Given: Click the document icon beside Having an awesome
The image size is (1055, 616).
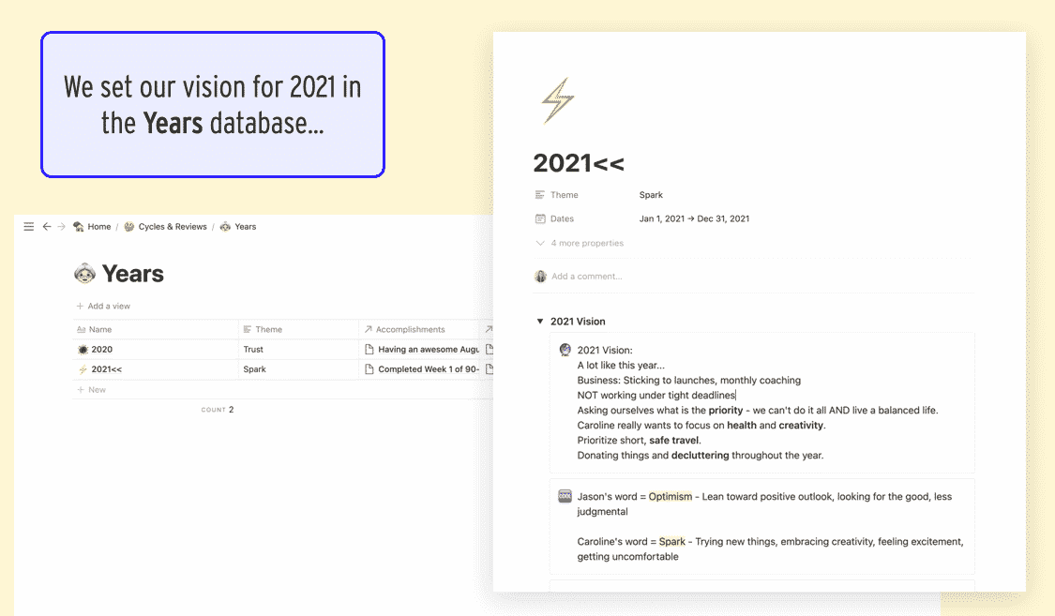Looking at the screenshot, I should coord(369,350).
